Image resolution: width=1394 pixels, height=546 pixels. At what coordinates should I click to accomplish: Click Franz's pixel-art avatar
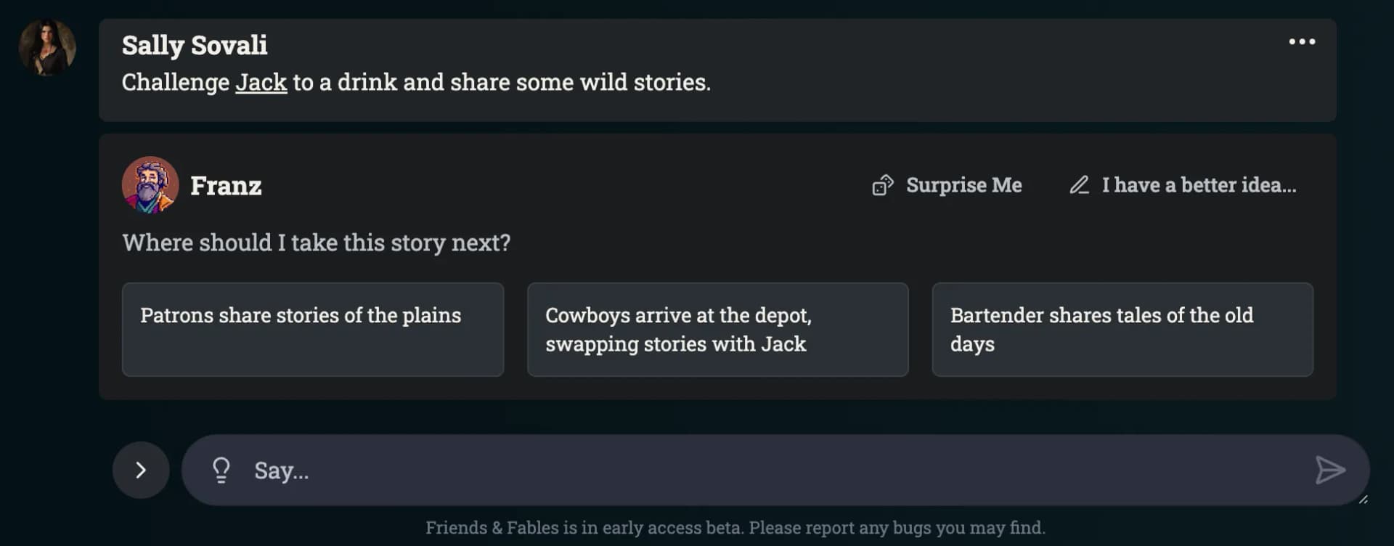tap(150, 186)
